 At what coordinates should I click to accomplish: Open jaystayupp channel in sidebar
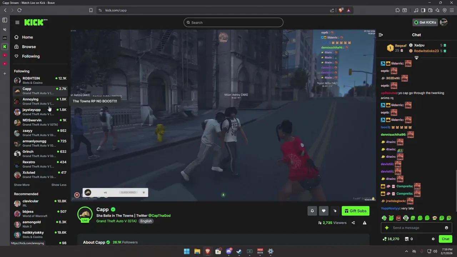point(40,112)
